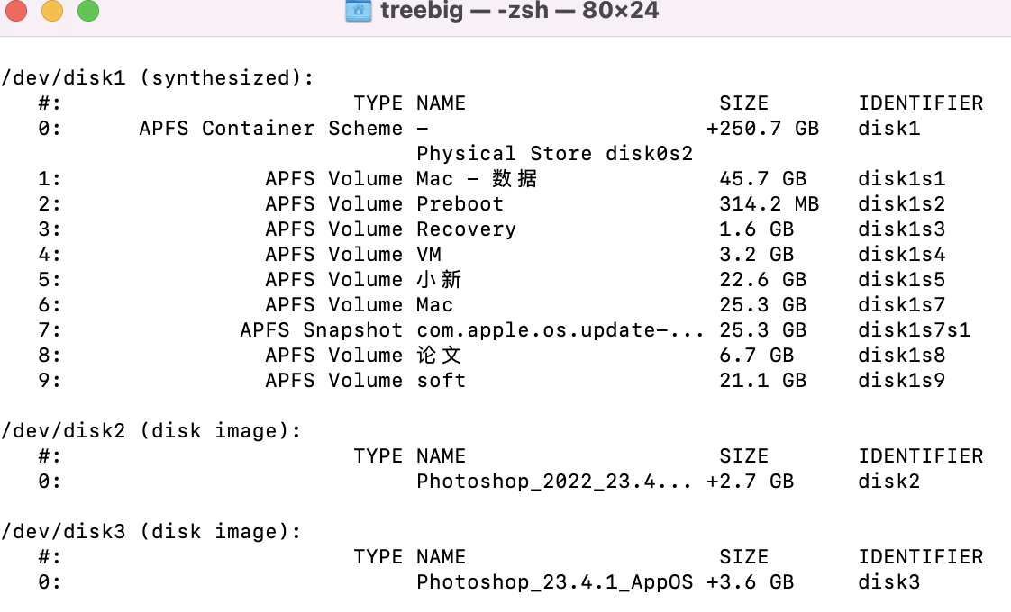
Task: Click the "disk3" identifier text
Action: click(888, 582)
